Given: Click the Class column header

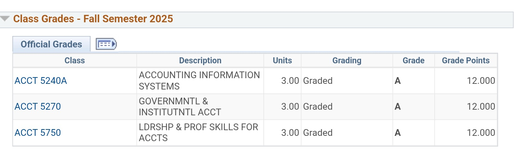Looking at the screenshot, I should 75,60.
